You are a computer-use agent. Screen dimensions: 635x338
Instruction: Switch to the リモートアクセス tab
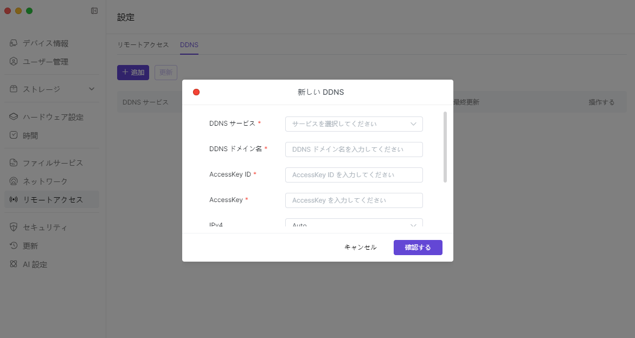(x=143, y=45)
